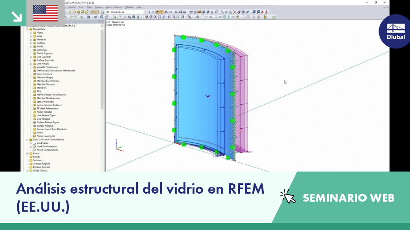Screen dimensions: 410x230
Task: Click the cursor icon beside Seminario Web
Action: pos(287,196)
